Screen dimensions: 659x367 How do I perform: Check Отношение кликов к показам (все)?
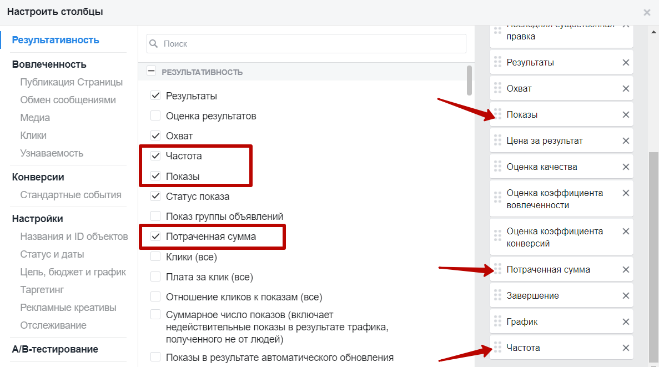(155, 296)
